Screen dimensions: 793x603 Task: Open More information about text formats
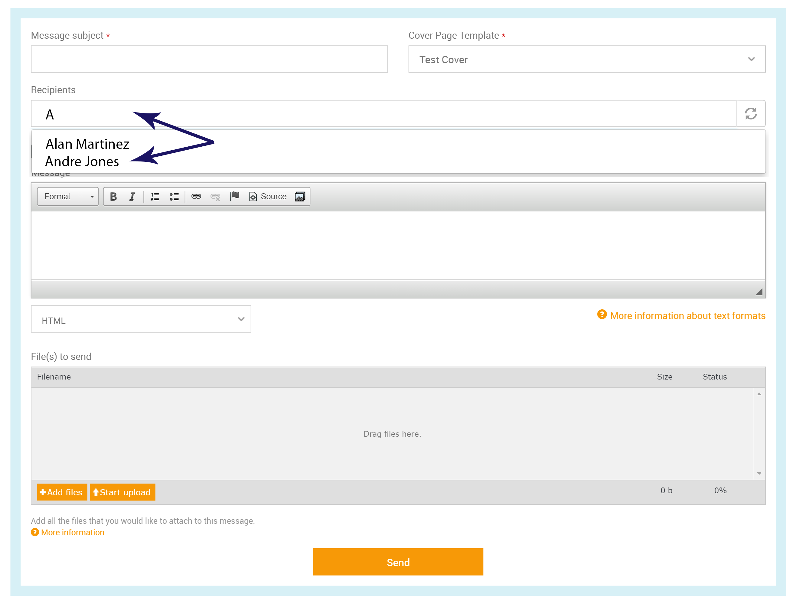[687, 315]
